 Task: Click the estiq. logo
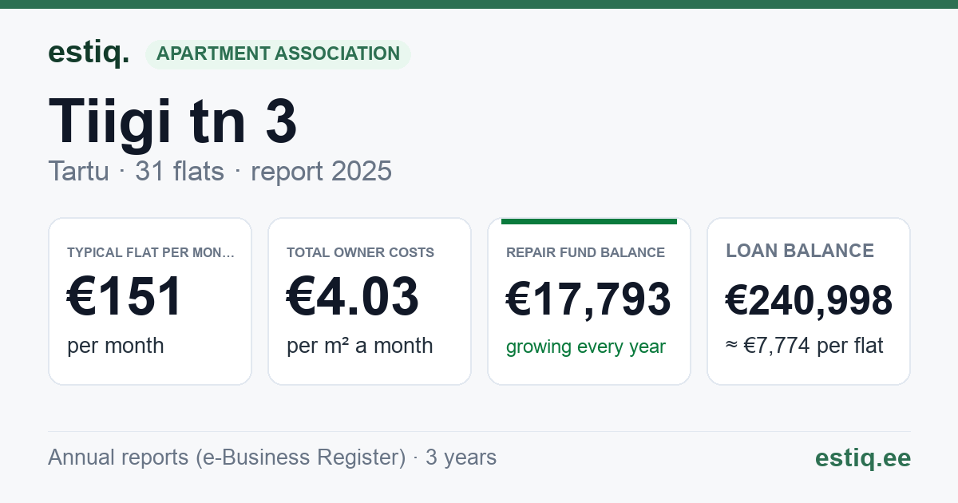point(89,53)
